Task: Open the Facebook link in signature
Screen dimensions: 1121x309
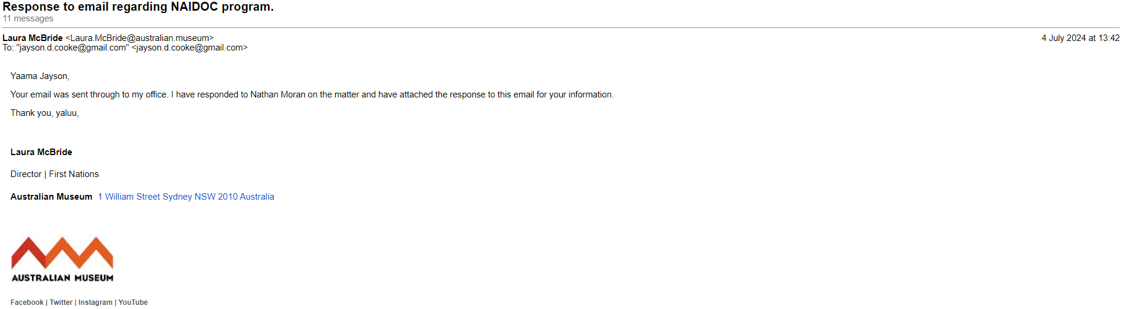Action: point(27,302)
